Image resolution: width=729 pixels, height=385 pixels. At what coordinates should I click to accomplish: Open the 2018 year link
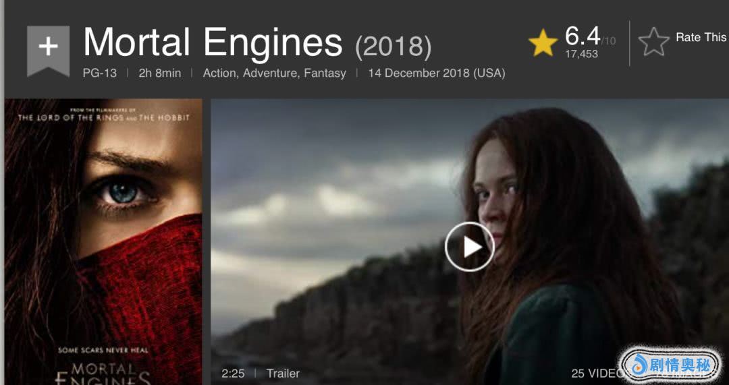[394, 47]
